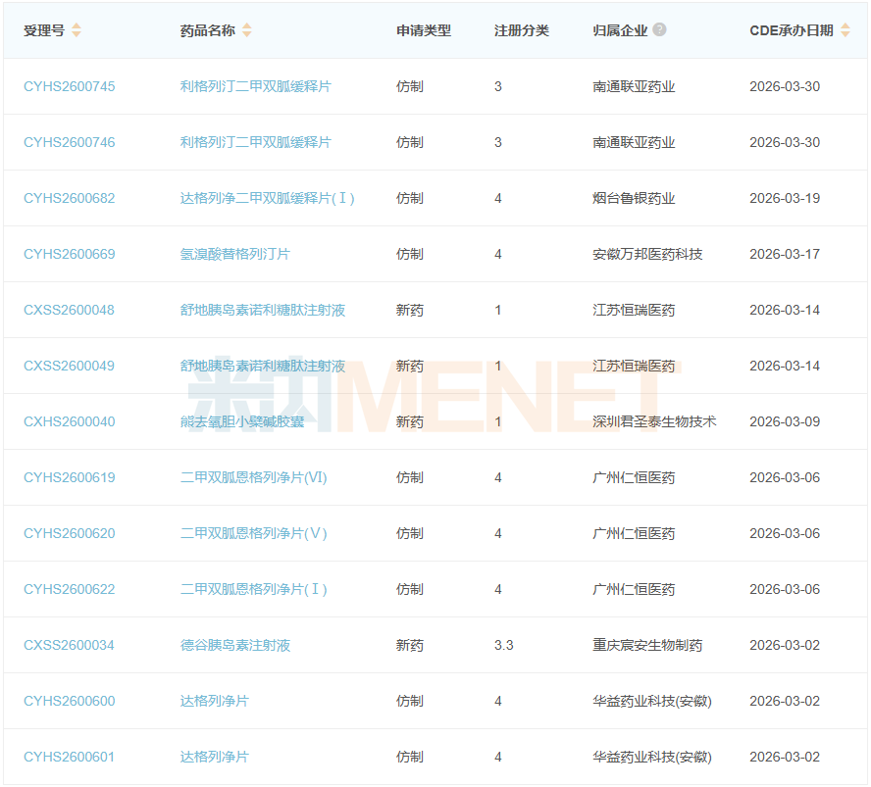The image size is (871, 787).
Task: Open record CXHS2600040
Action: [x=69, y=421]
